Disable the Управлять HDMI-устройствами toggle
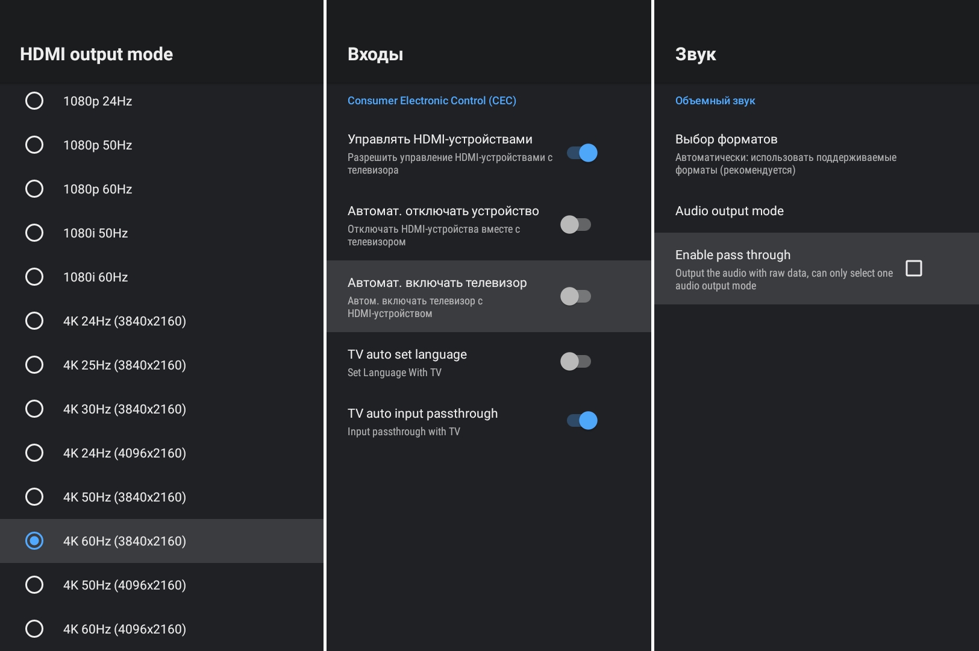This screenshot has width=979, height=651. (581, 153)
